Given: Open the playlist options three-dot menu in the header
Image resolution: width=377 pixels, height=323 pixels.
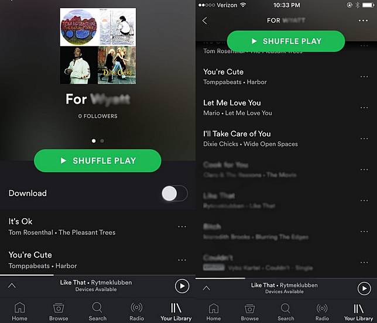Looking at the screenshot, I should coord(363,20).
